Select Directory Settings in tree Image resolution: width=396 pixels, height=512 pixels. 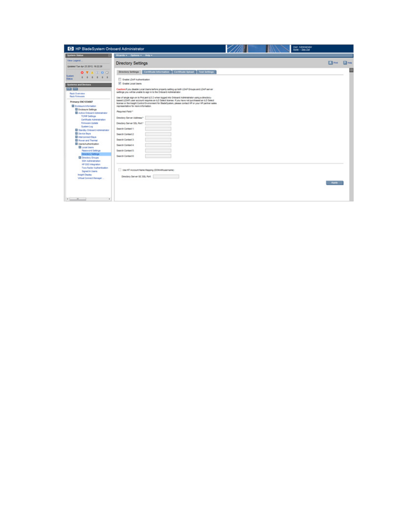tap(90, 154)
